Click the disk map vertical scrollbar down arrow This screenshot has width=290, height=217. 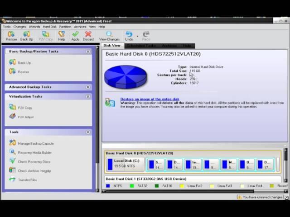tap(285, 181)
